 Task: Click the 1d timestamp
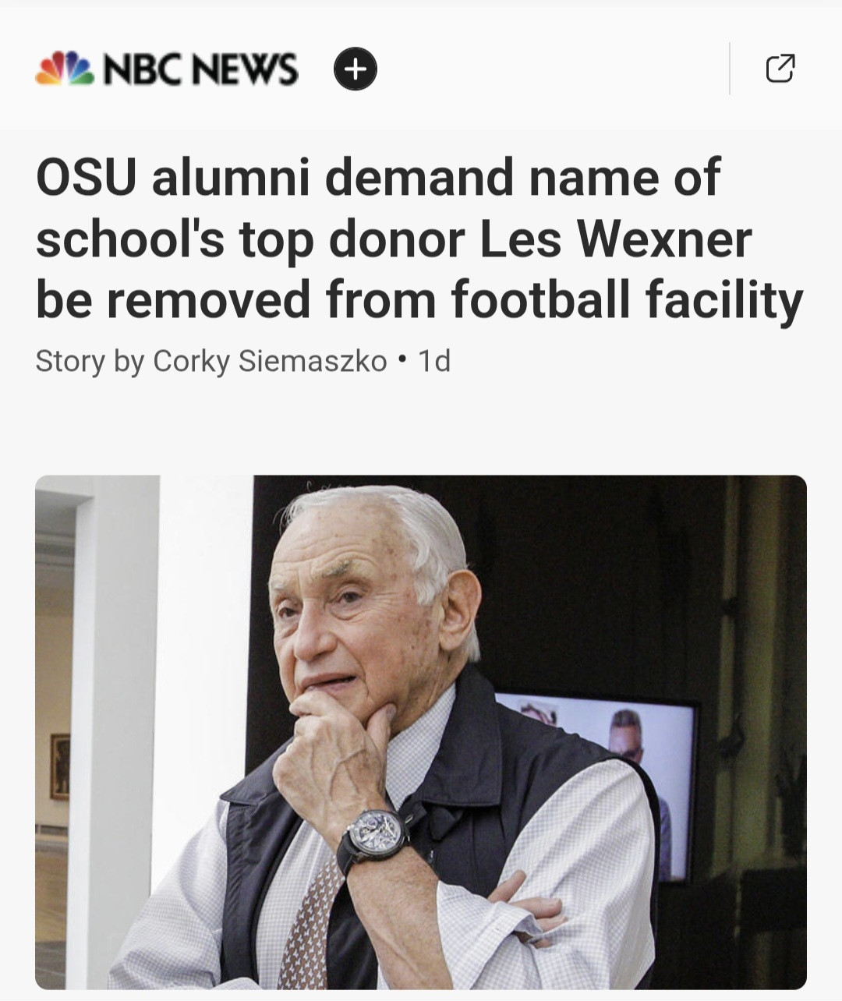[x=434, y=361]
